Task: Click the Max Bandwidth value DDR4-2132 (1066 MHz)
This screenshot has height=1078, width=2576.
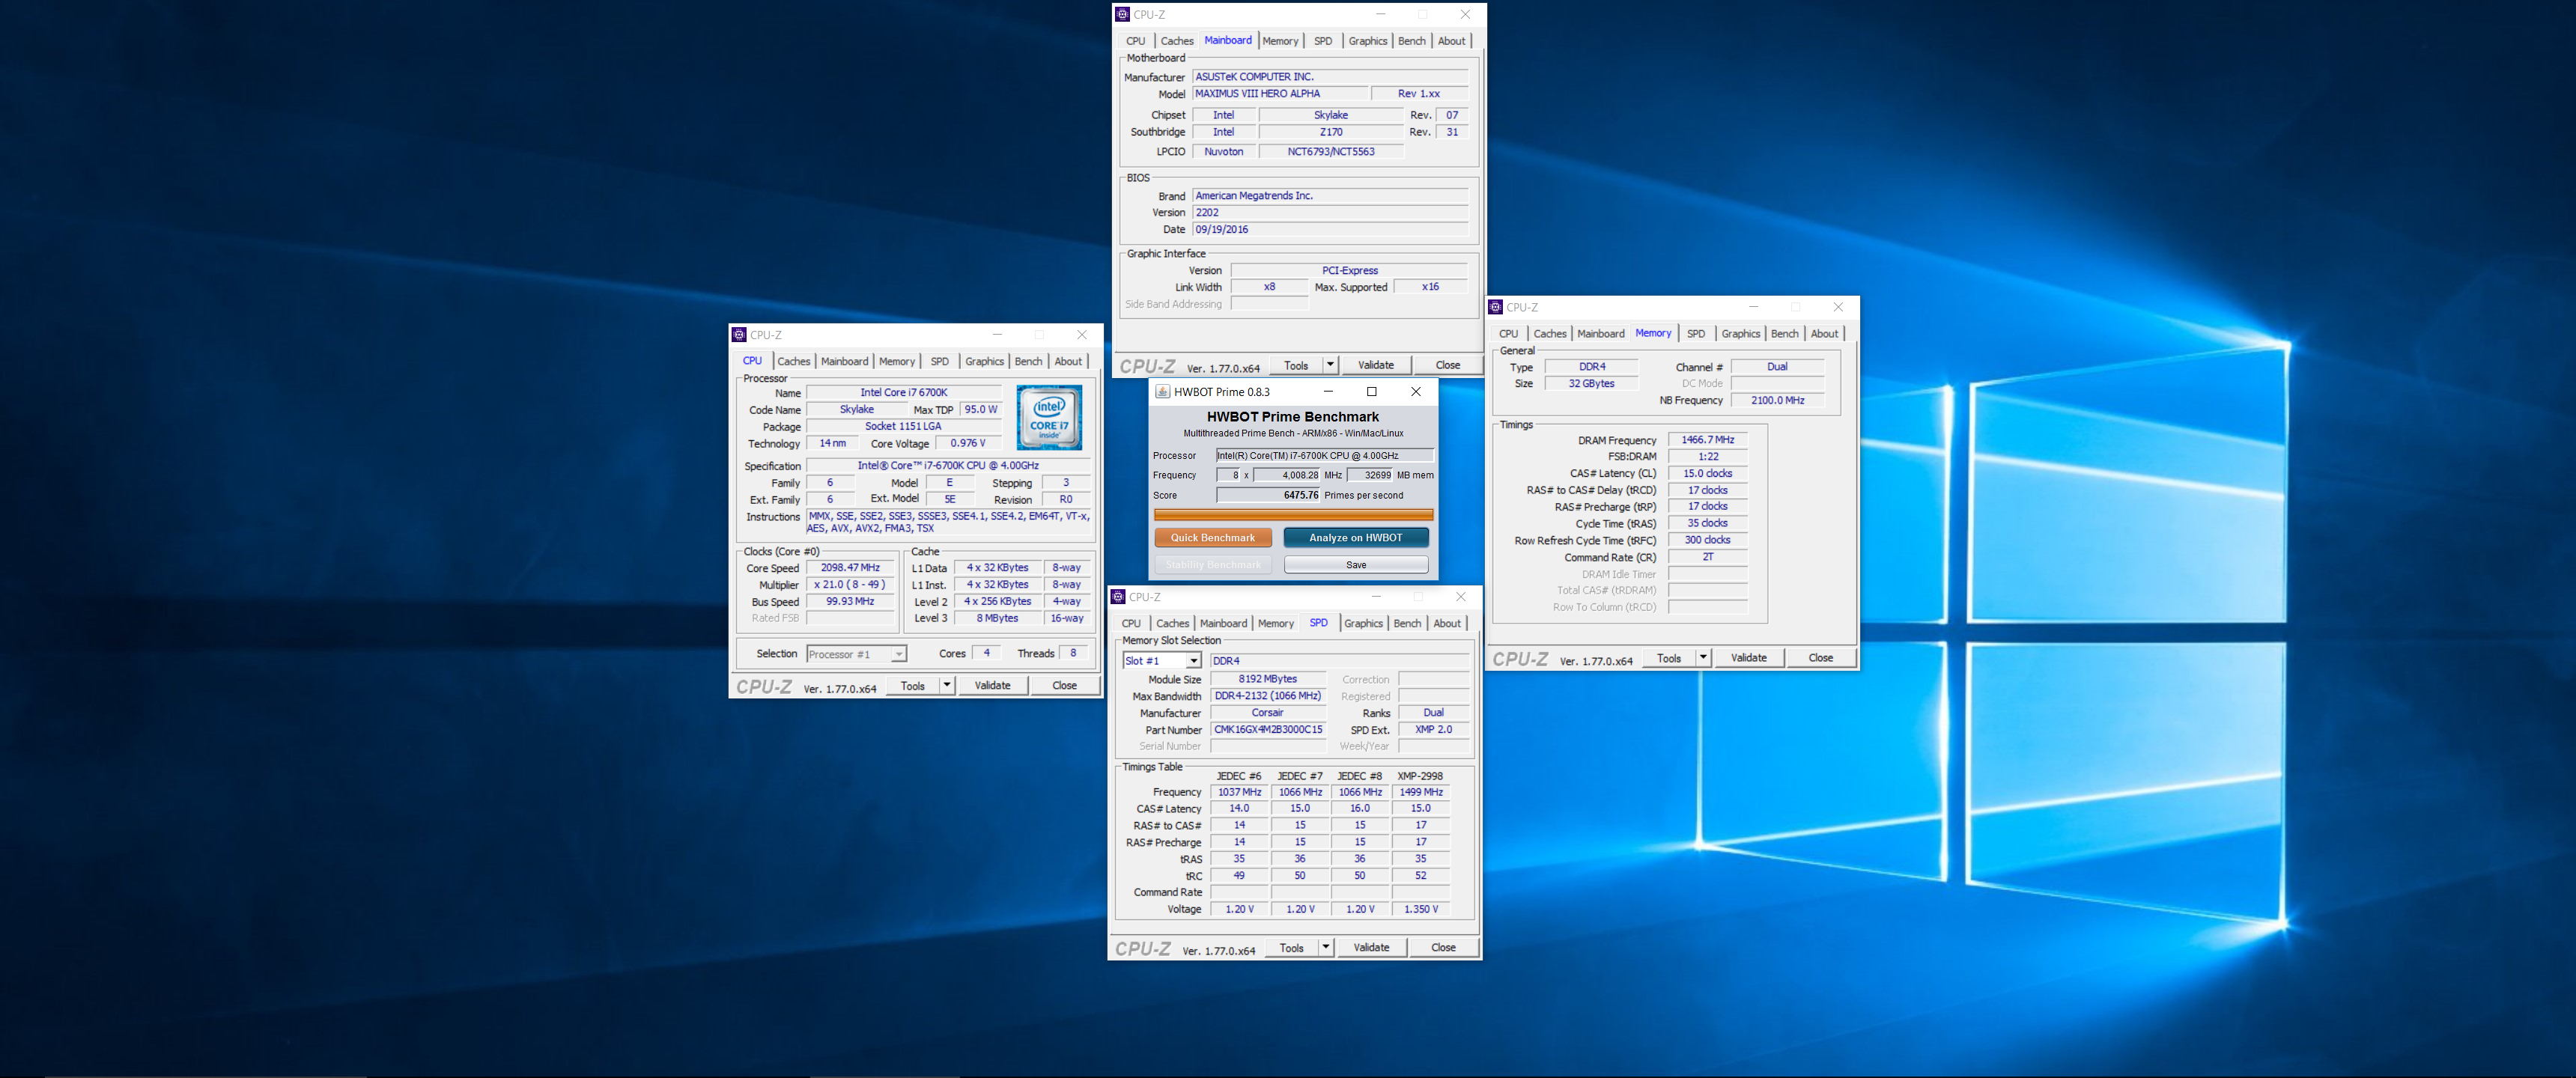Action: coord(1267,696)
